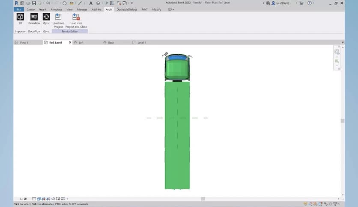This screenshot has width=358, height=207.
Task: Click the vertical scrollbar thumb of the view
Action: tap(343, 121)
